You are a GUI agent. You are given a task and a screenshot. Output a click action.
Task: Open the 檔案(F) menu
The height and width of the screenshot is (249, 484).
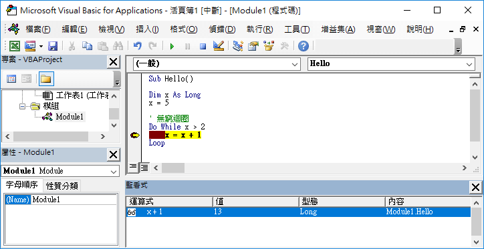point(38,29)
